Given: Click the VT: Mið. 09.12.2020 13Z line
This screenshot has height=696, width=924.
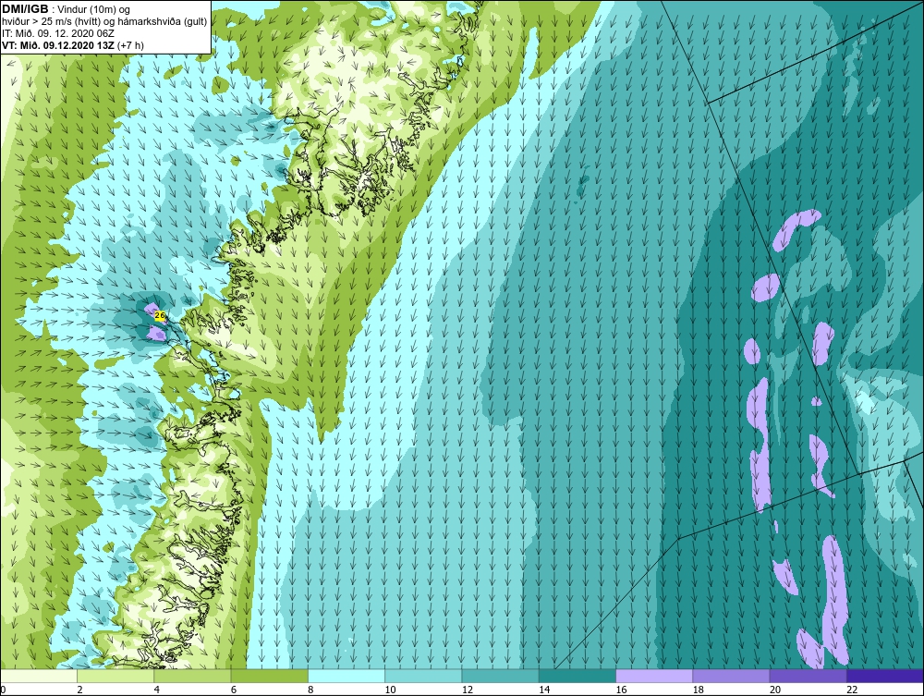Looking at the screenshot, I should (x=73, y=44).
